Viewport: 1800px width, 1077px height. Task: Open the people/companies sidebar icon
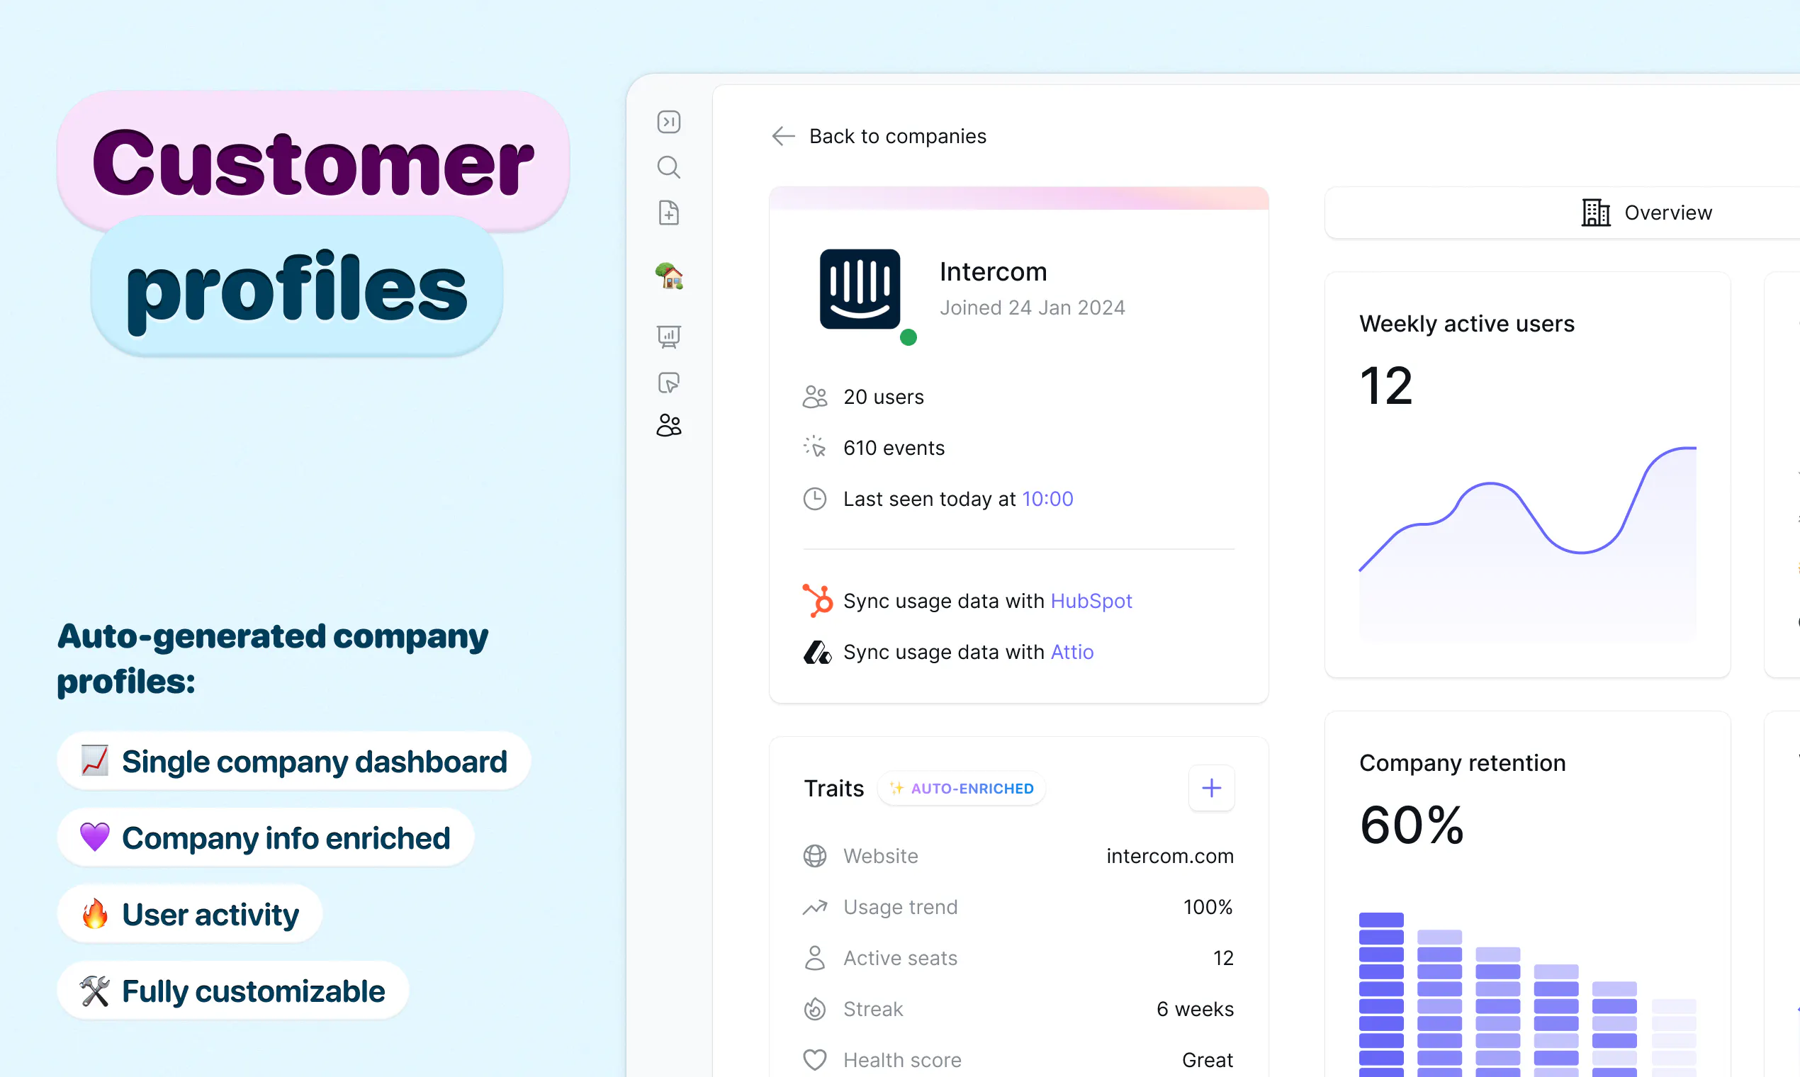coord(668,425)
